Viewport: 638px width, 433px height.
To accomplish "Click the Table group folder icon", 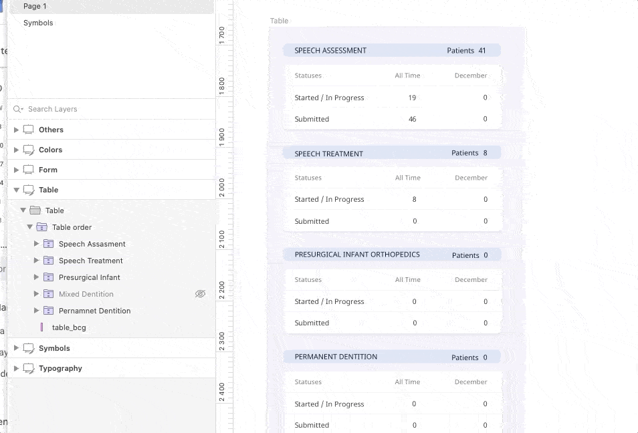I will [x=35, y=210].
